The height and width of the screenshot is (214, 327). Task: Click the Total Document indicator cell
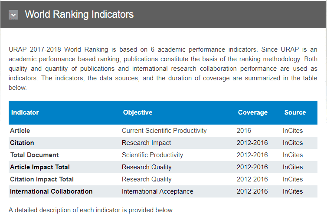coord(34,155)
